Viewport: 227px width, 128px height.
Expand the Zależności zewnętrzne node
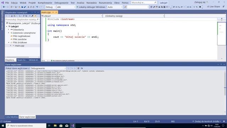(x=9, y=33)
